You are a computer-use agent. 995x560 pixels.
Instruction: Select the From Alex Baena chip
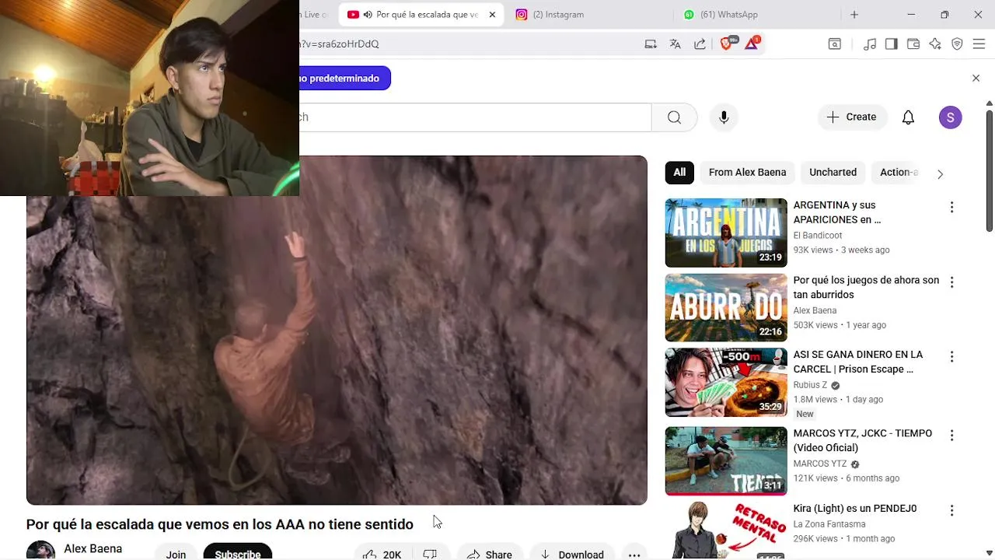(x=747, y=172)
